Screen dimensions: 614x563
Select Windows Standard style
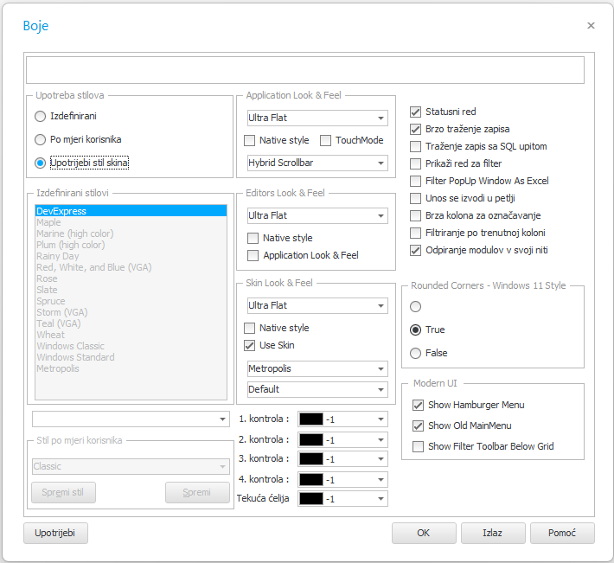[131, 357]
